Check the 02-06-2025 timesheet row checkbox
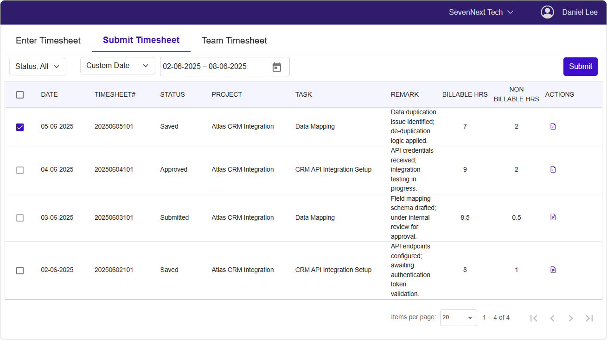607x340 pixels. pos(20,270)
